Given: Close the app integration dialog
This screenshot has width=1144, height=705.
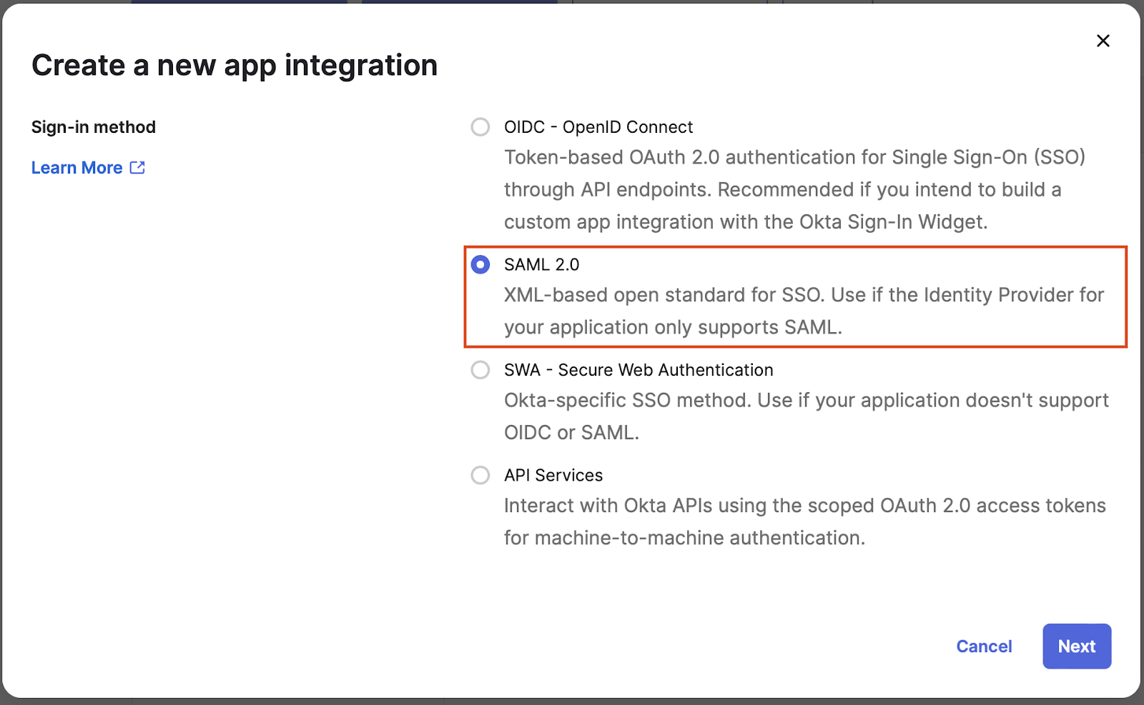Looking at the screenshot, I should (x=1103, y=41).
